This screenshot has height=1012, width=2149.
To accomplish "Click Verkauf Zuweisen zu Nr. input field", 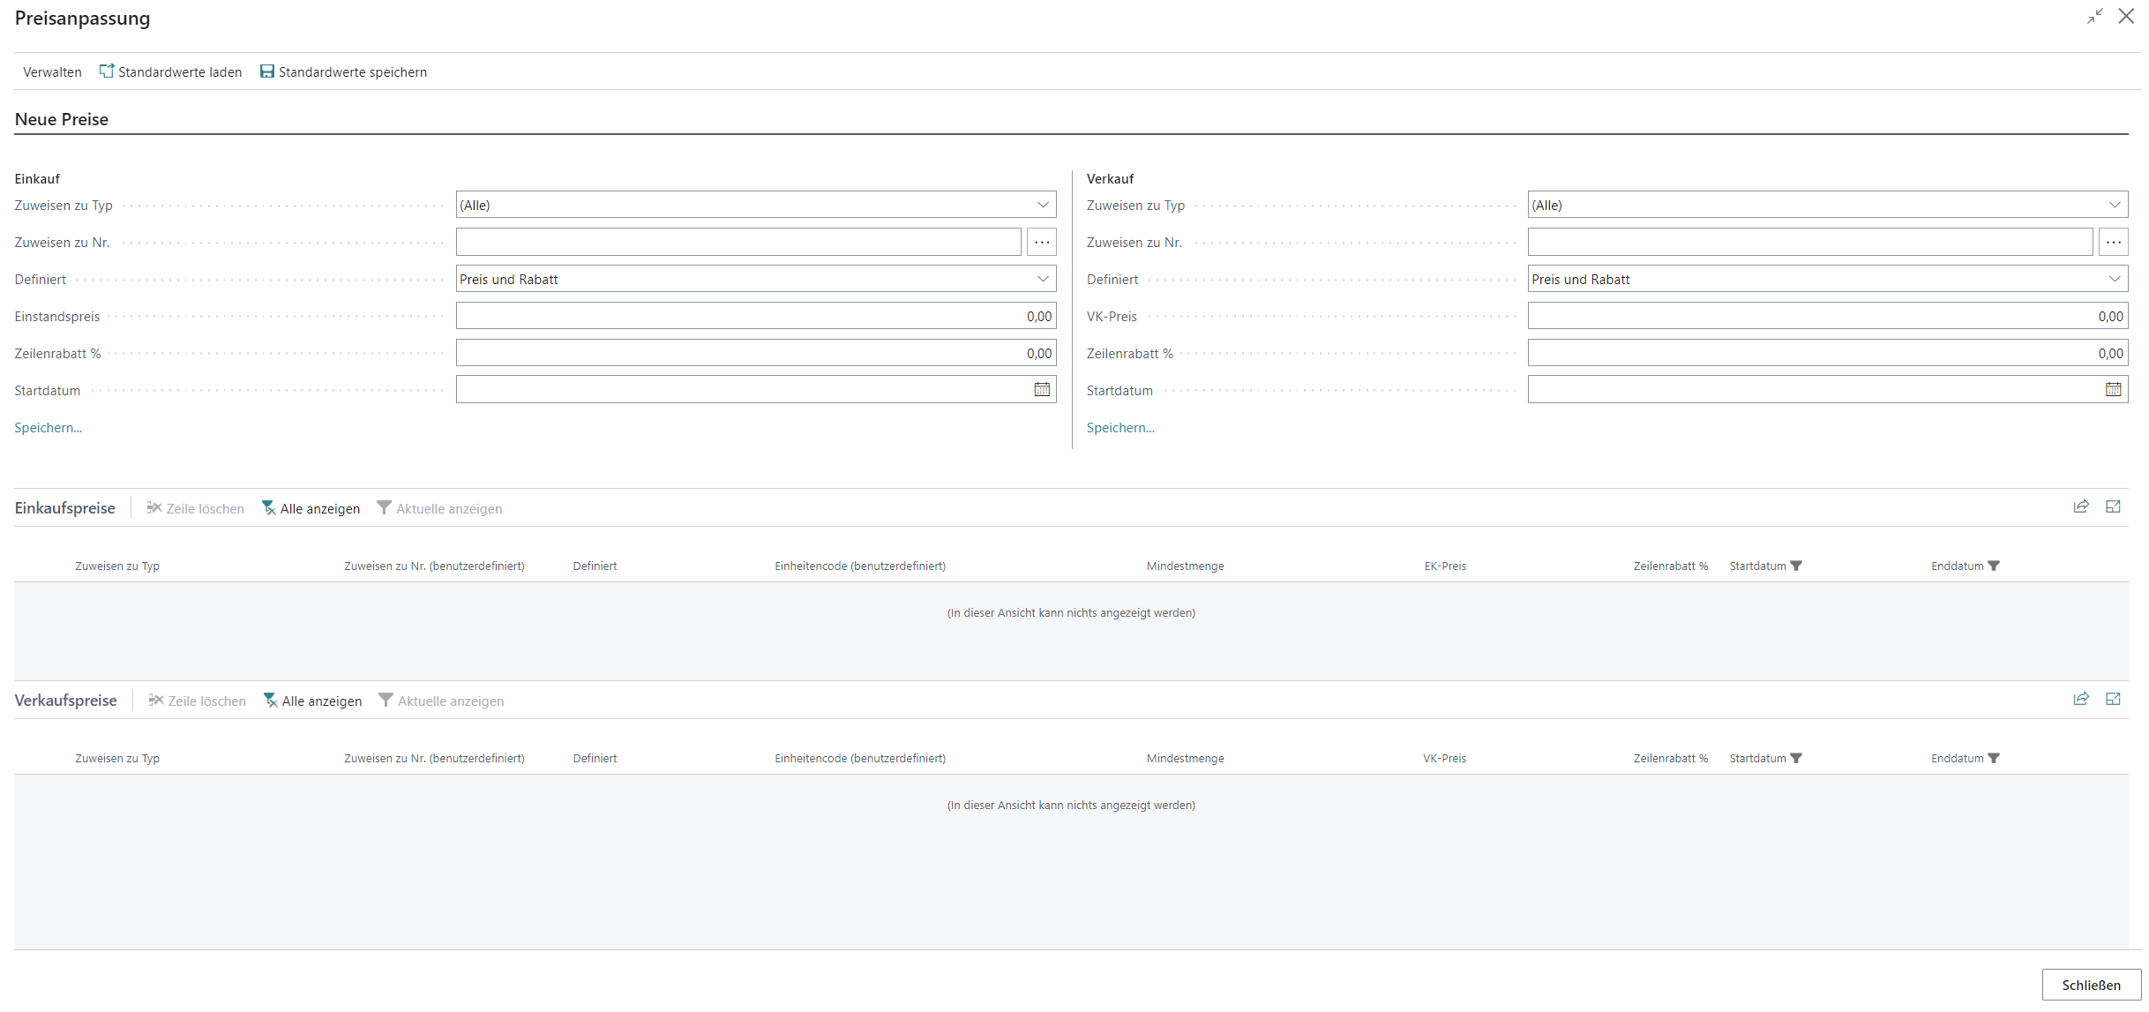I will coord(1810,242).
